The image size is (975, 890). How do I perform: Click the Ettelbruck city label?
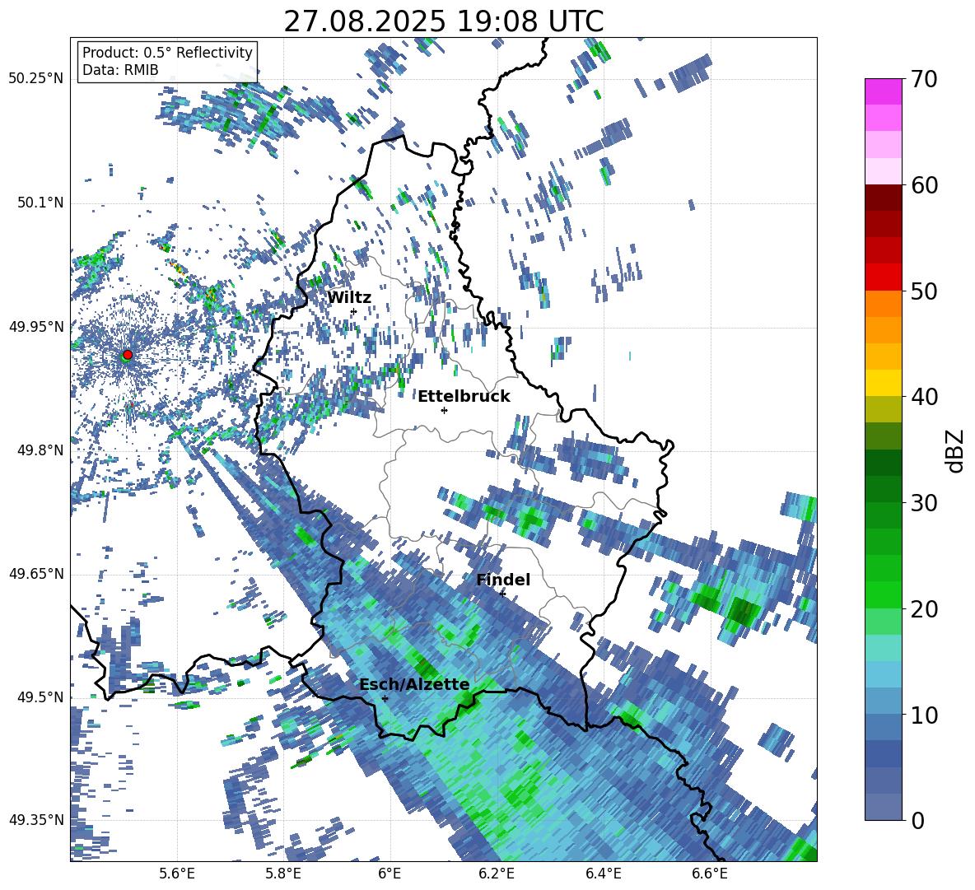[x=464, y=397]
